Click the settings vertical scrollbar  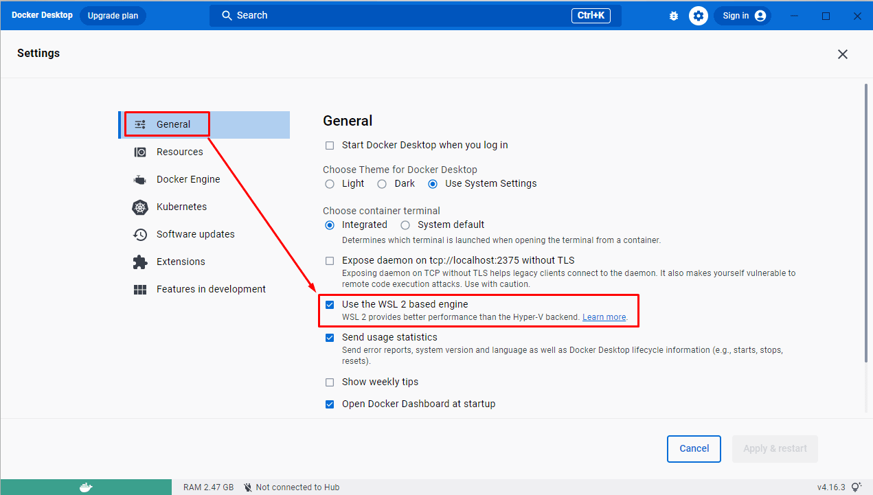pyautogui.click(x=865, y=223)
